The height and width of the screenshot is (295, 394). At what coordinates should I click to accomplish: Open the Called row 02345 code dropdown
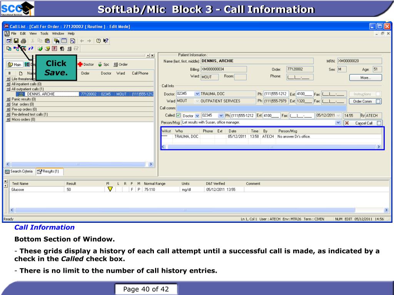pyautogui.click(x=221, y=116)
